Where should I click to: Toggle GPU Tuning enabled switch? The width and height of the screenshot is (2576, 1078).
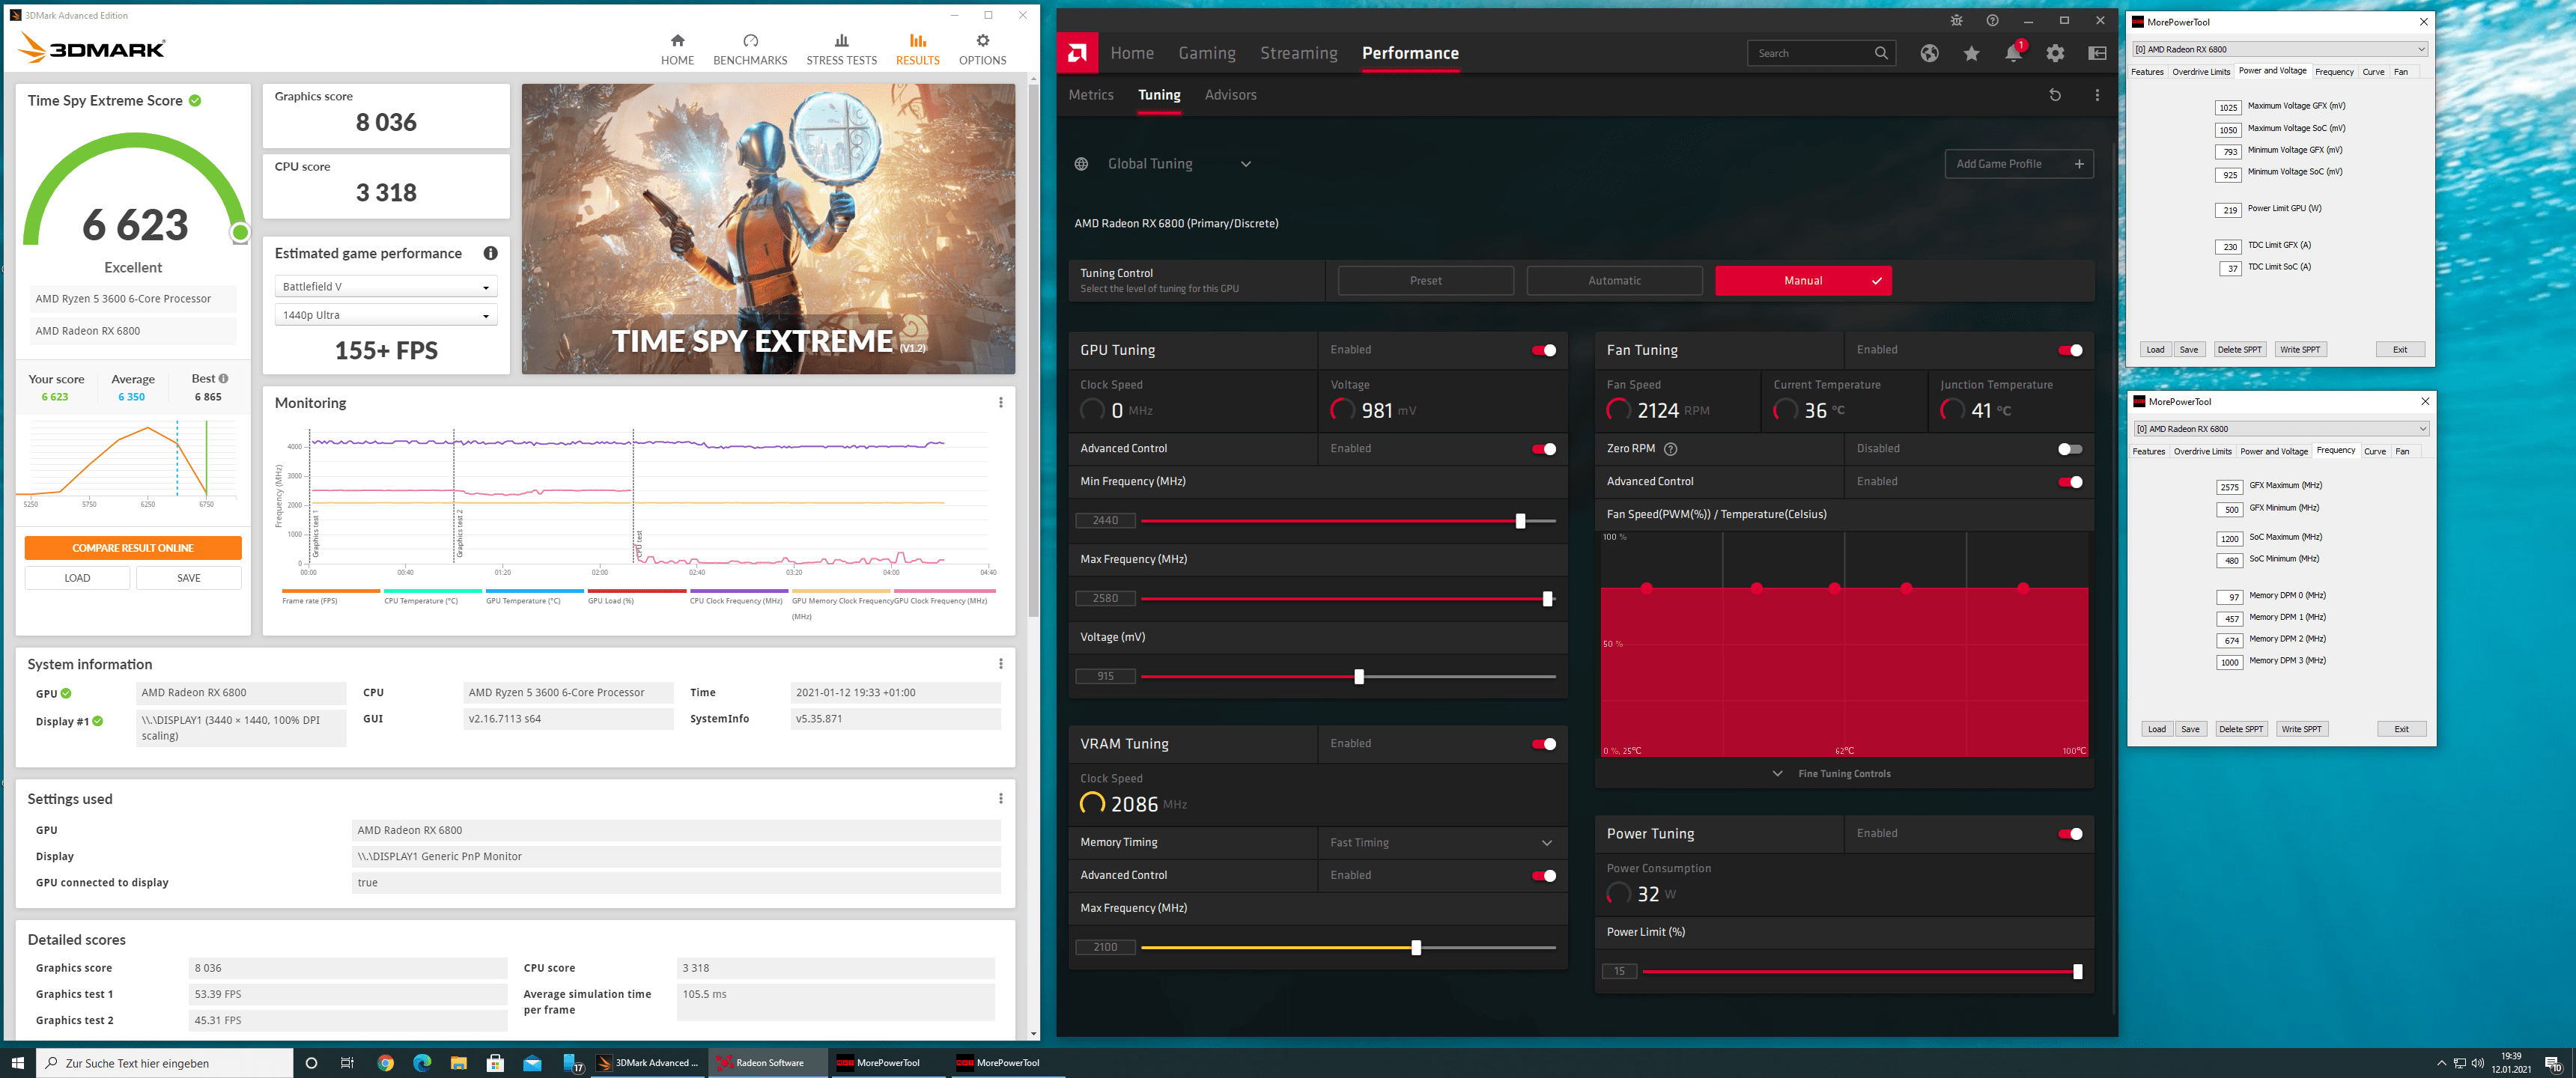pyautogui.click(x=1543, y=350)
